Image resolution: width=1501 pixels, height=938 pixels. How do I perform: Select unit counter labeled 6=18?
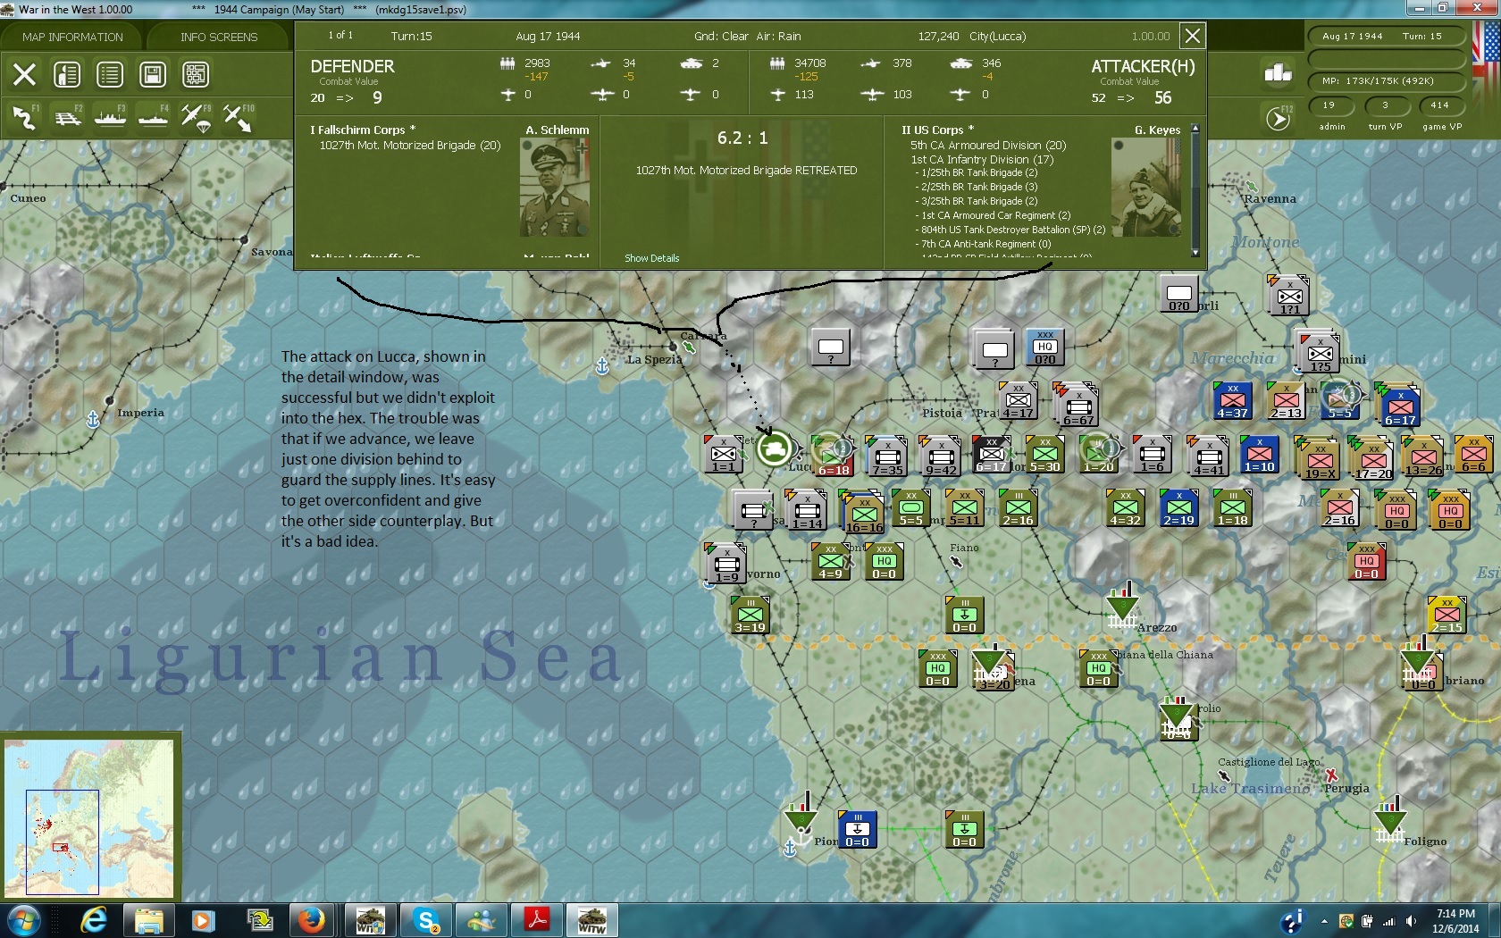click(x=832, y=455)
